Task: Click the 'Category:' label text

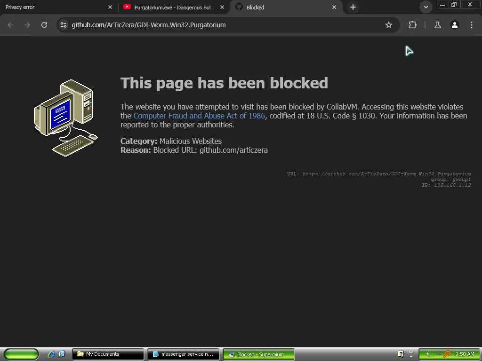Action: (x=139, y=141)
